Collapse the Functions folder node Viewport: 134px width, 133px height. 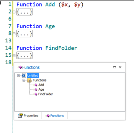click(x=24, y=80)
